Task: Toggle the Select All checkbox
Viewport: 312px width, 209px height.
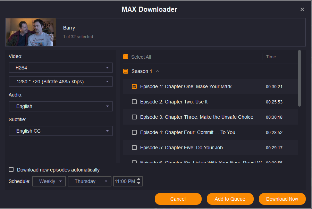Action: (x=126, y=57)
